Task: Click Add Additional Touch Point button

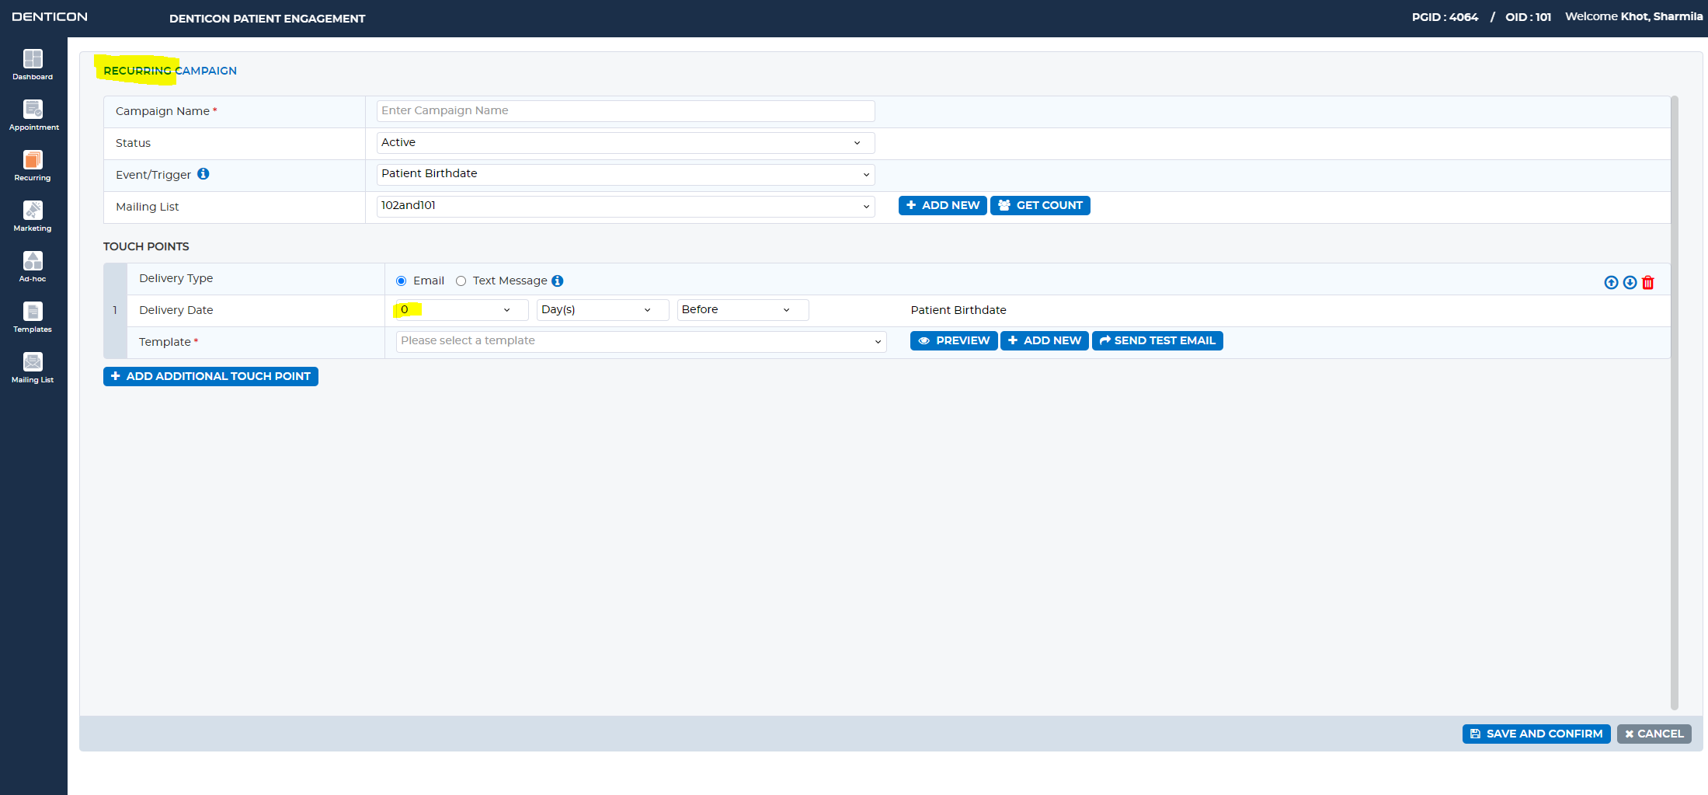Action: 210,376
